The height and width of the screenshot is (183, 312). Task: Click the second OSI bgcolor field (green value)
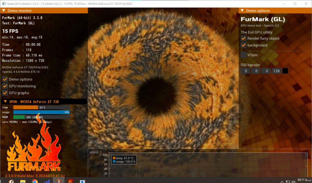(256, 71)
